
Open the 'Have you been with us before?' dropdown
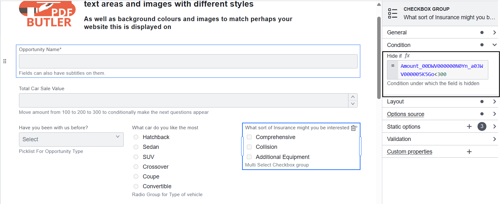pos(71,139)
